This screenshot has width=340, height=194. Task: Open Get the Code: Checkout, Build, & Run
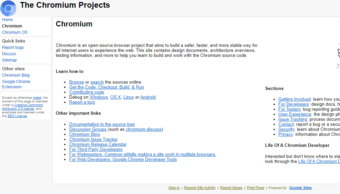(x=107, y=87)
